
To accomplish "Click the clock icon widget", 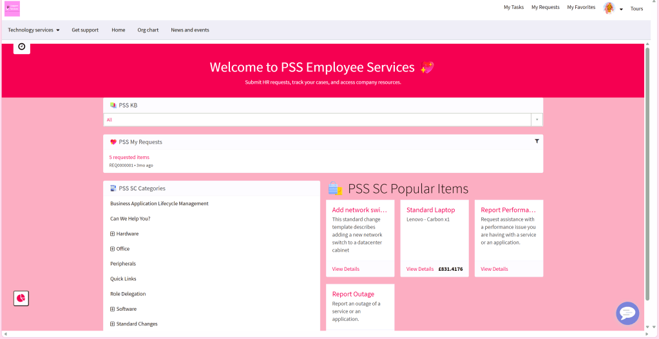I will (x=22, y=46).
